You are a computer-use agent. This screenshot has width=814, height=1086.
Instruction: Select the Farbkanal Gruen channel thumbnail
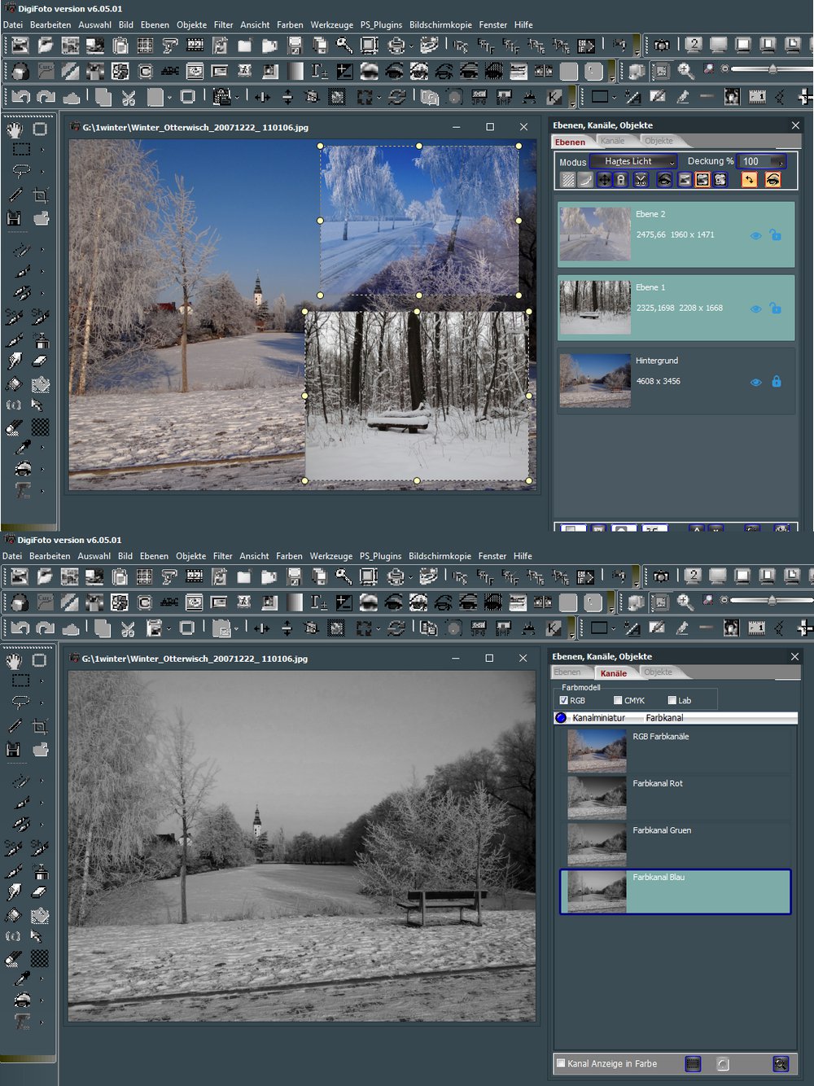tap(597, 844)
